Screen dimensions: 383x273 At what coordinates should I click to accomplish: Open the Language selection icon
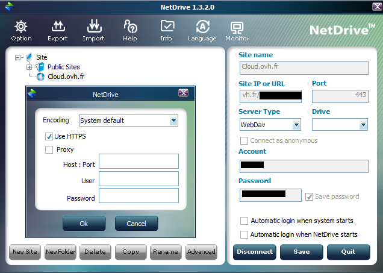203,27
